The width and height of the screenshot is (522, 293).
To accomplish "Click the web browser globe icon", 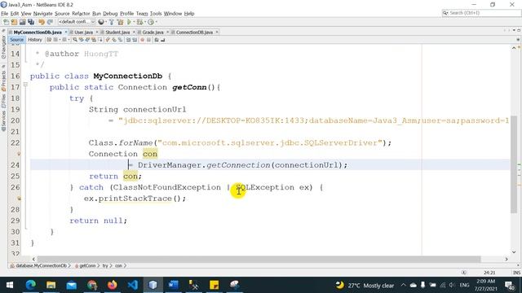I will tap(101, 22).
